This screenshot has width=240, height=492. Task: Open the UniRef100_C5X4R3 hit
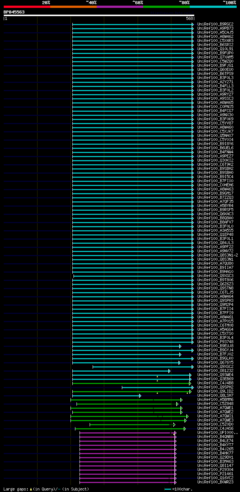point(215,40)
